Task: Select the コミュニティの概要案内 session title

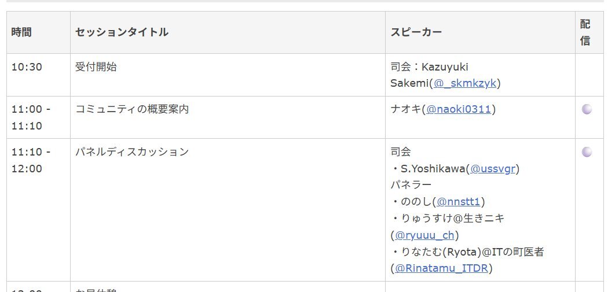Action: [x=132, y=110]
